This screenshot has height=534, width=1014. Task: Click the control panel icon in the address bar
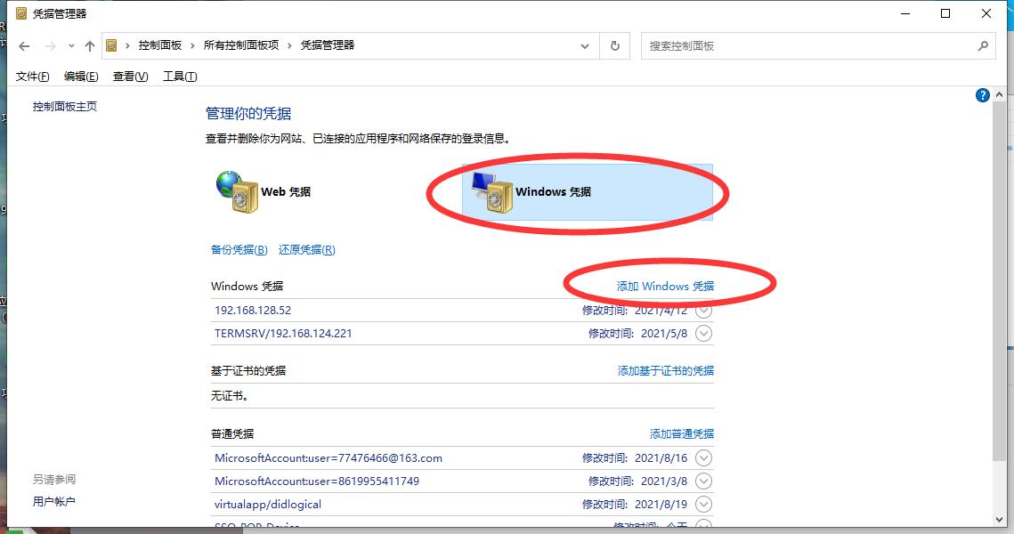(111, 45)
